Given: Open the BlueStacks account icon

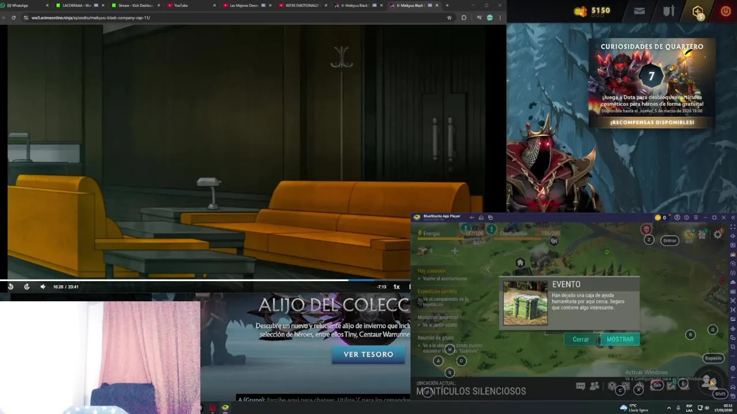Looking at the screenshot, I should point(677,217).
